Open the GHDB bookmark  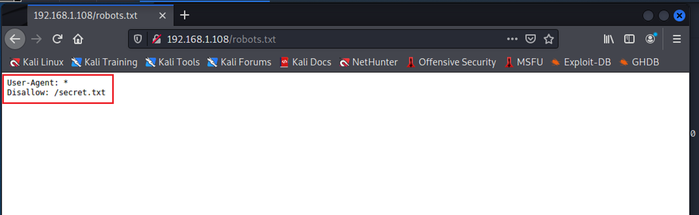(x=640, y=62)
